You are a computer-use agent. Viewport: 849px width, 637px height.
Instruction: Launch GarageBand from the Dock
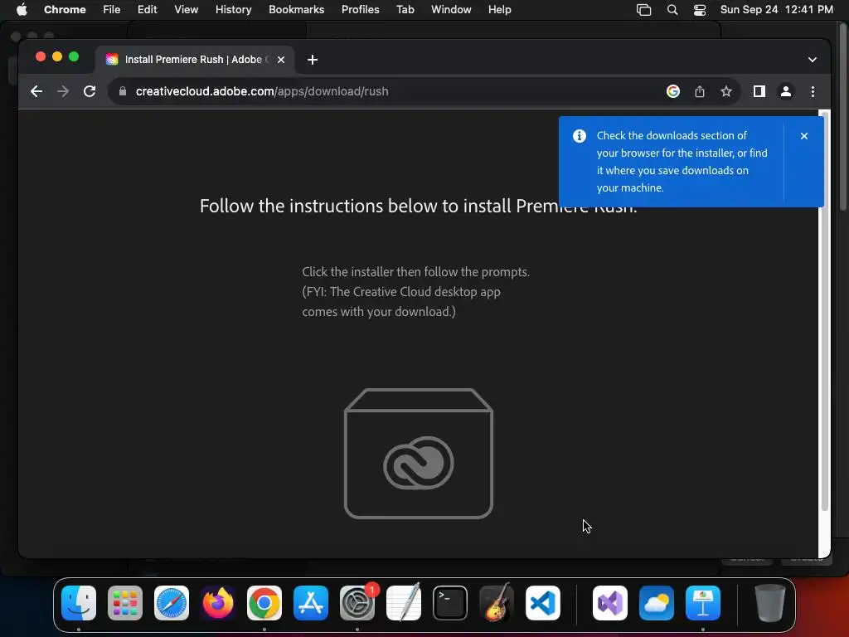(x=497, y=603)
